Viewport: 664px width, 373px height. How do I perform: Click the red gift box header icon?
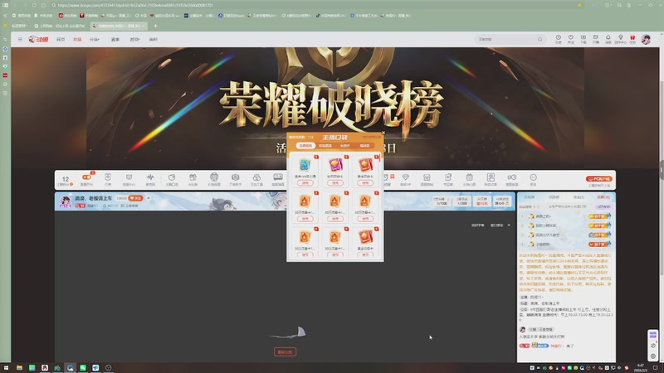632,39
